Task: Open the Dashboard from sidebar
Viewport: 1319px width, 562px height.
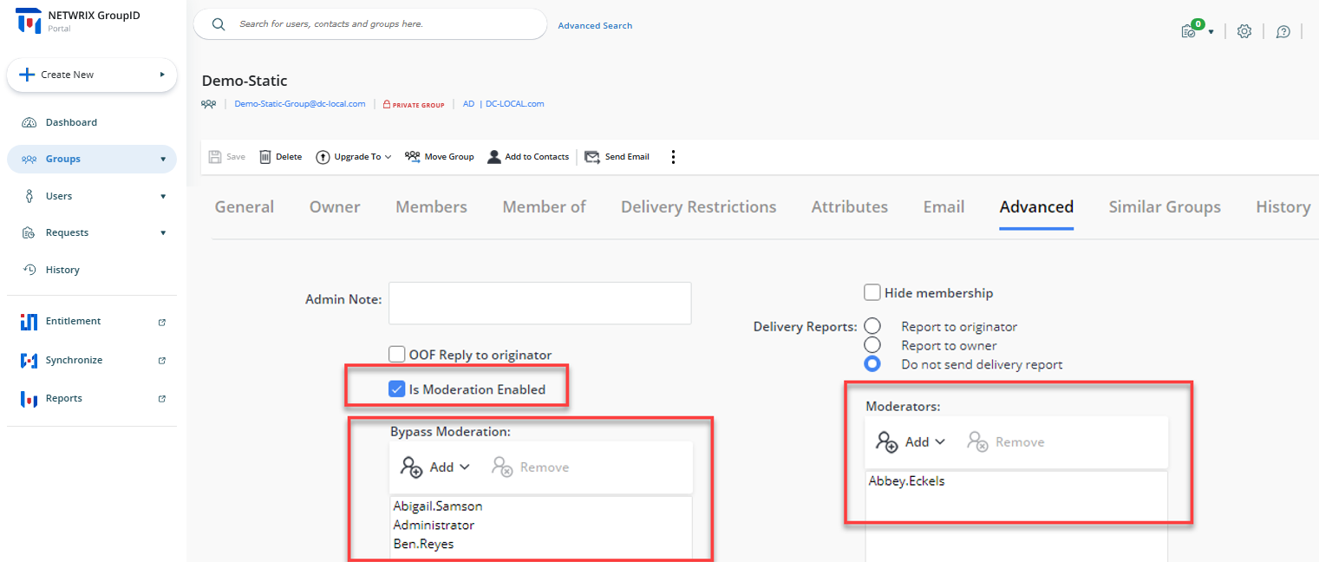Action: coord(71,122)
